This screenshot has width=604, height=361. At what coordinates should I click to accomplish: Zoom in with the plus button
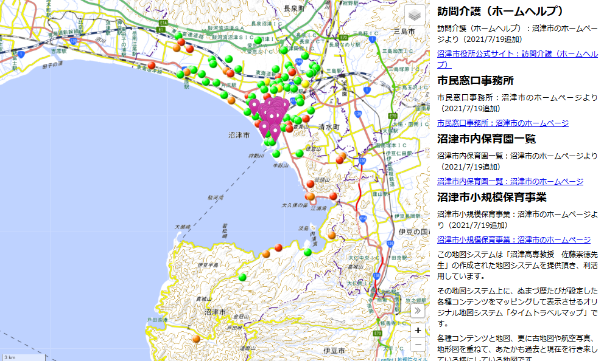pos(418,330)
